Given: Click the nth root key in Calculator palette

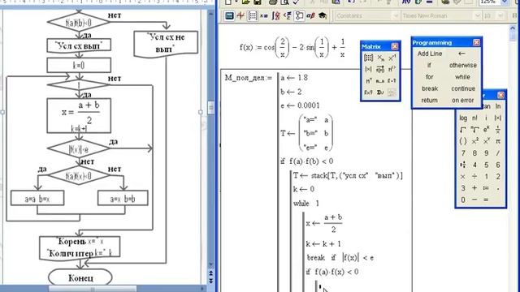Looking at the screenshot, I should 474,130.
